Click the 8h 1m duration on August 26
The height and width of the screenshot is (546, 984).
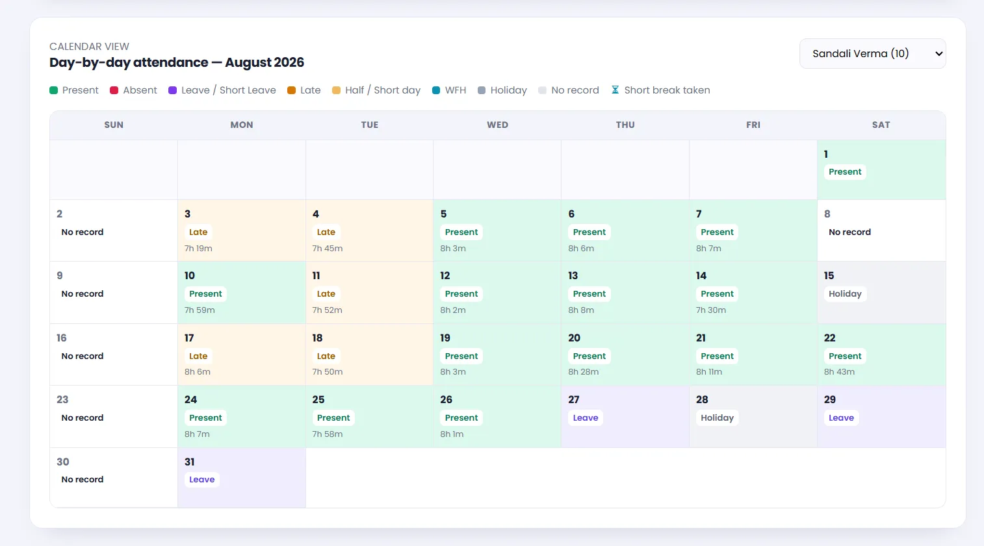pos(452,434)
